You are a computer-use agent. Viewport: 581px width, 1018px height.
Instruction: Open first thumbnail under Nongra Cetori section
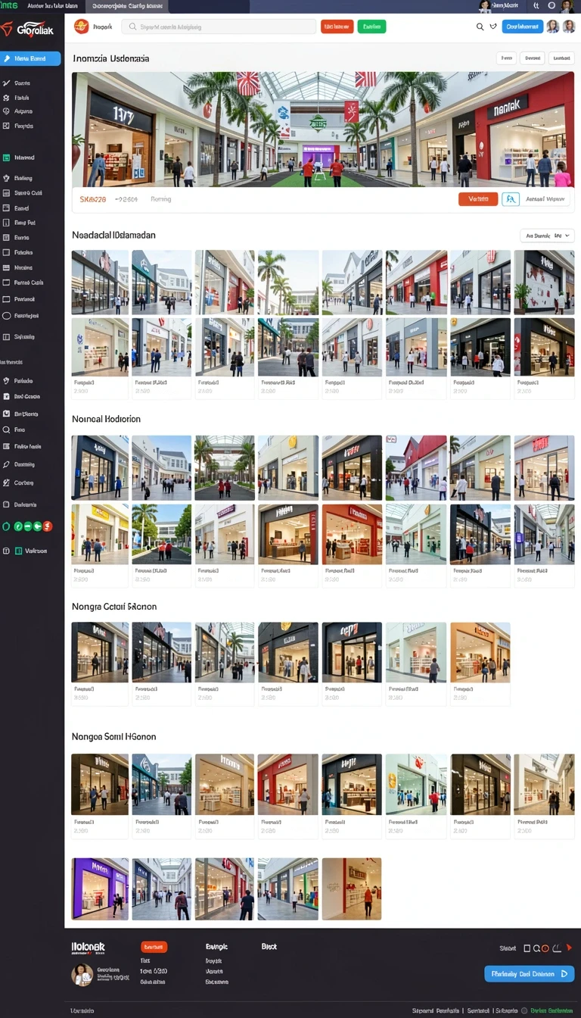click(x=100, y=652)
